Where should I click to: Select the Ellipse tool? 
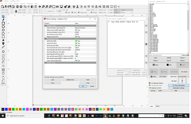3,27
